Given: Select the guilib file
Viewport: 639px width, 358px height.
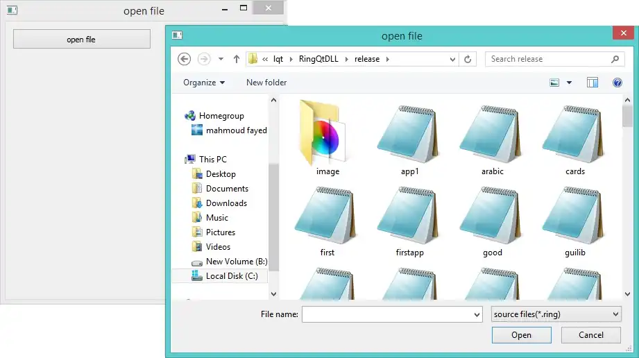Looking at the screenshot, I should click(x=575, y=216).
